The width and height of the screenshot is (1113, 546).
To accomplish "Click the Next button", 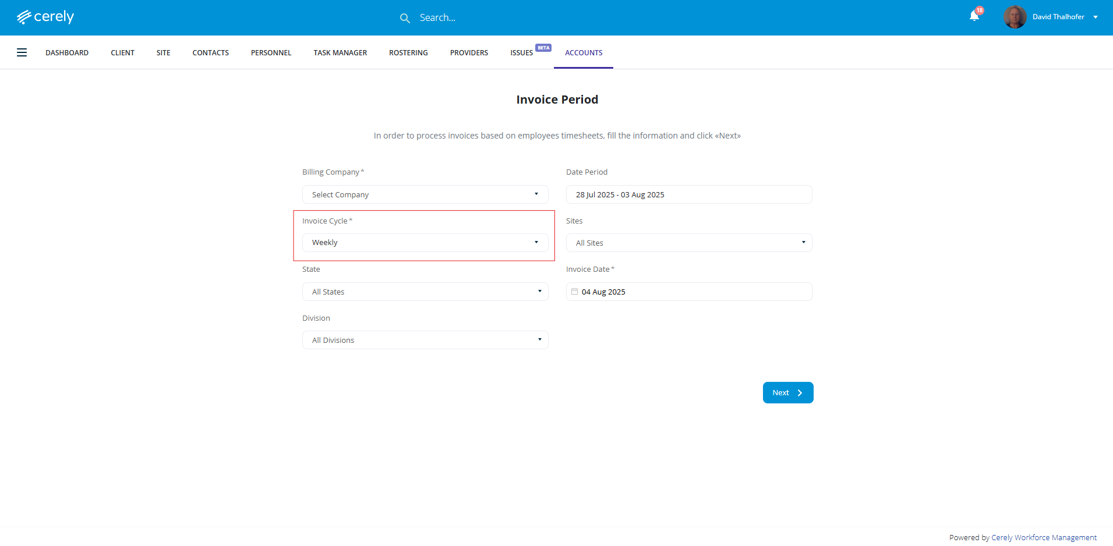I will pyautogui.click(x=787, y=393).
